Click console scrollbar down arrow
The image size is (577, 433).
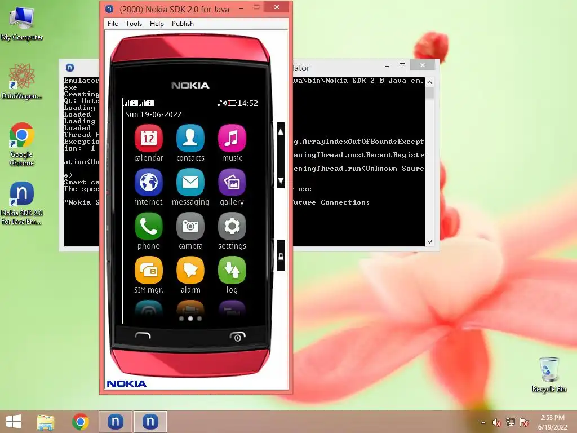(x=429, y=242)
